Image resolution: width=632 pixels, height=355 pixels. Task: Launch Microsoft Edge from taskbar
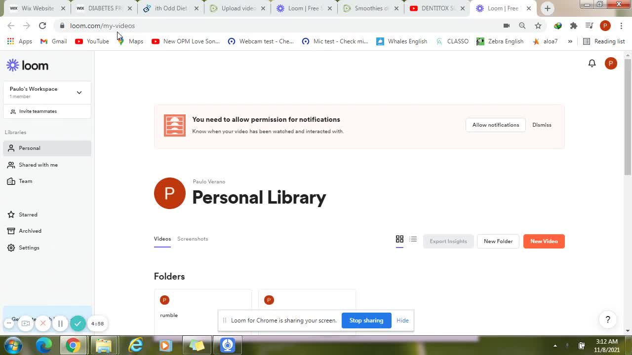(44, 345)
